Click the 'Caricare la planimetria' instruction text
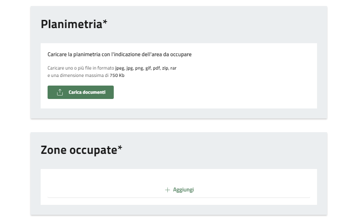The width and height of the screenshot is (359, 223). (119, 54)
